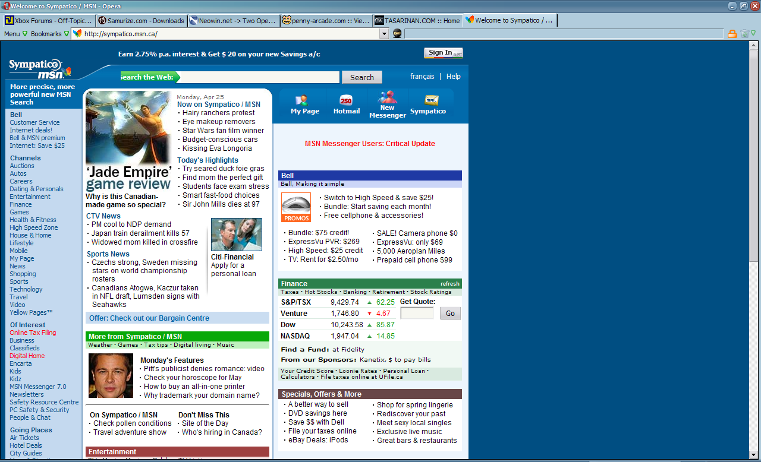Go to the Online Tax Filing link
Screen dimensions: 761x462
click(x=33, y=333)
